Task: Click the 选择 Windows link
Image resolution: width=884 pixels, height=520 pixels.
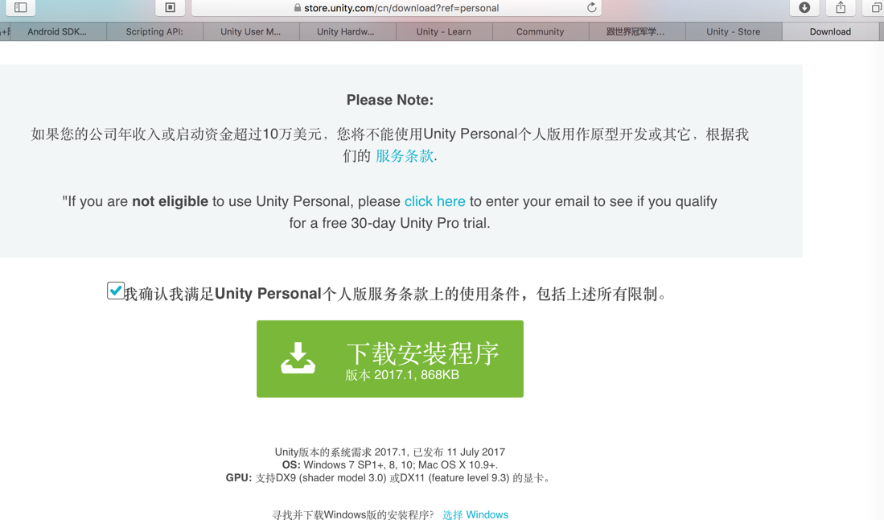Action: pyautogui.click(x=475, y=514)
